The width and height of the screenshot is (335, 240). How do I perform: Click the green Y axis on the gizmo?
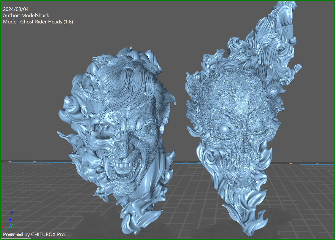pyautogui.click(x=11, y=225)
